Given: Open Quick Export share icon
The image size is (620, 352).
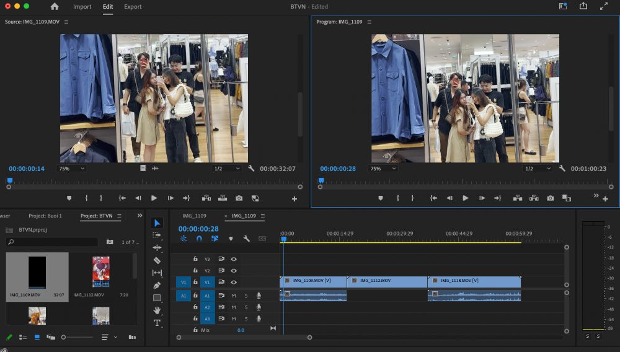Looking at the screenshot, I should coord(583,6).
